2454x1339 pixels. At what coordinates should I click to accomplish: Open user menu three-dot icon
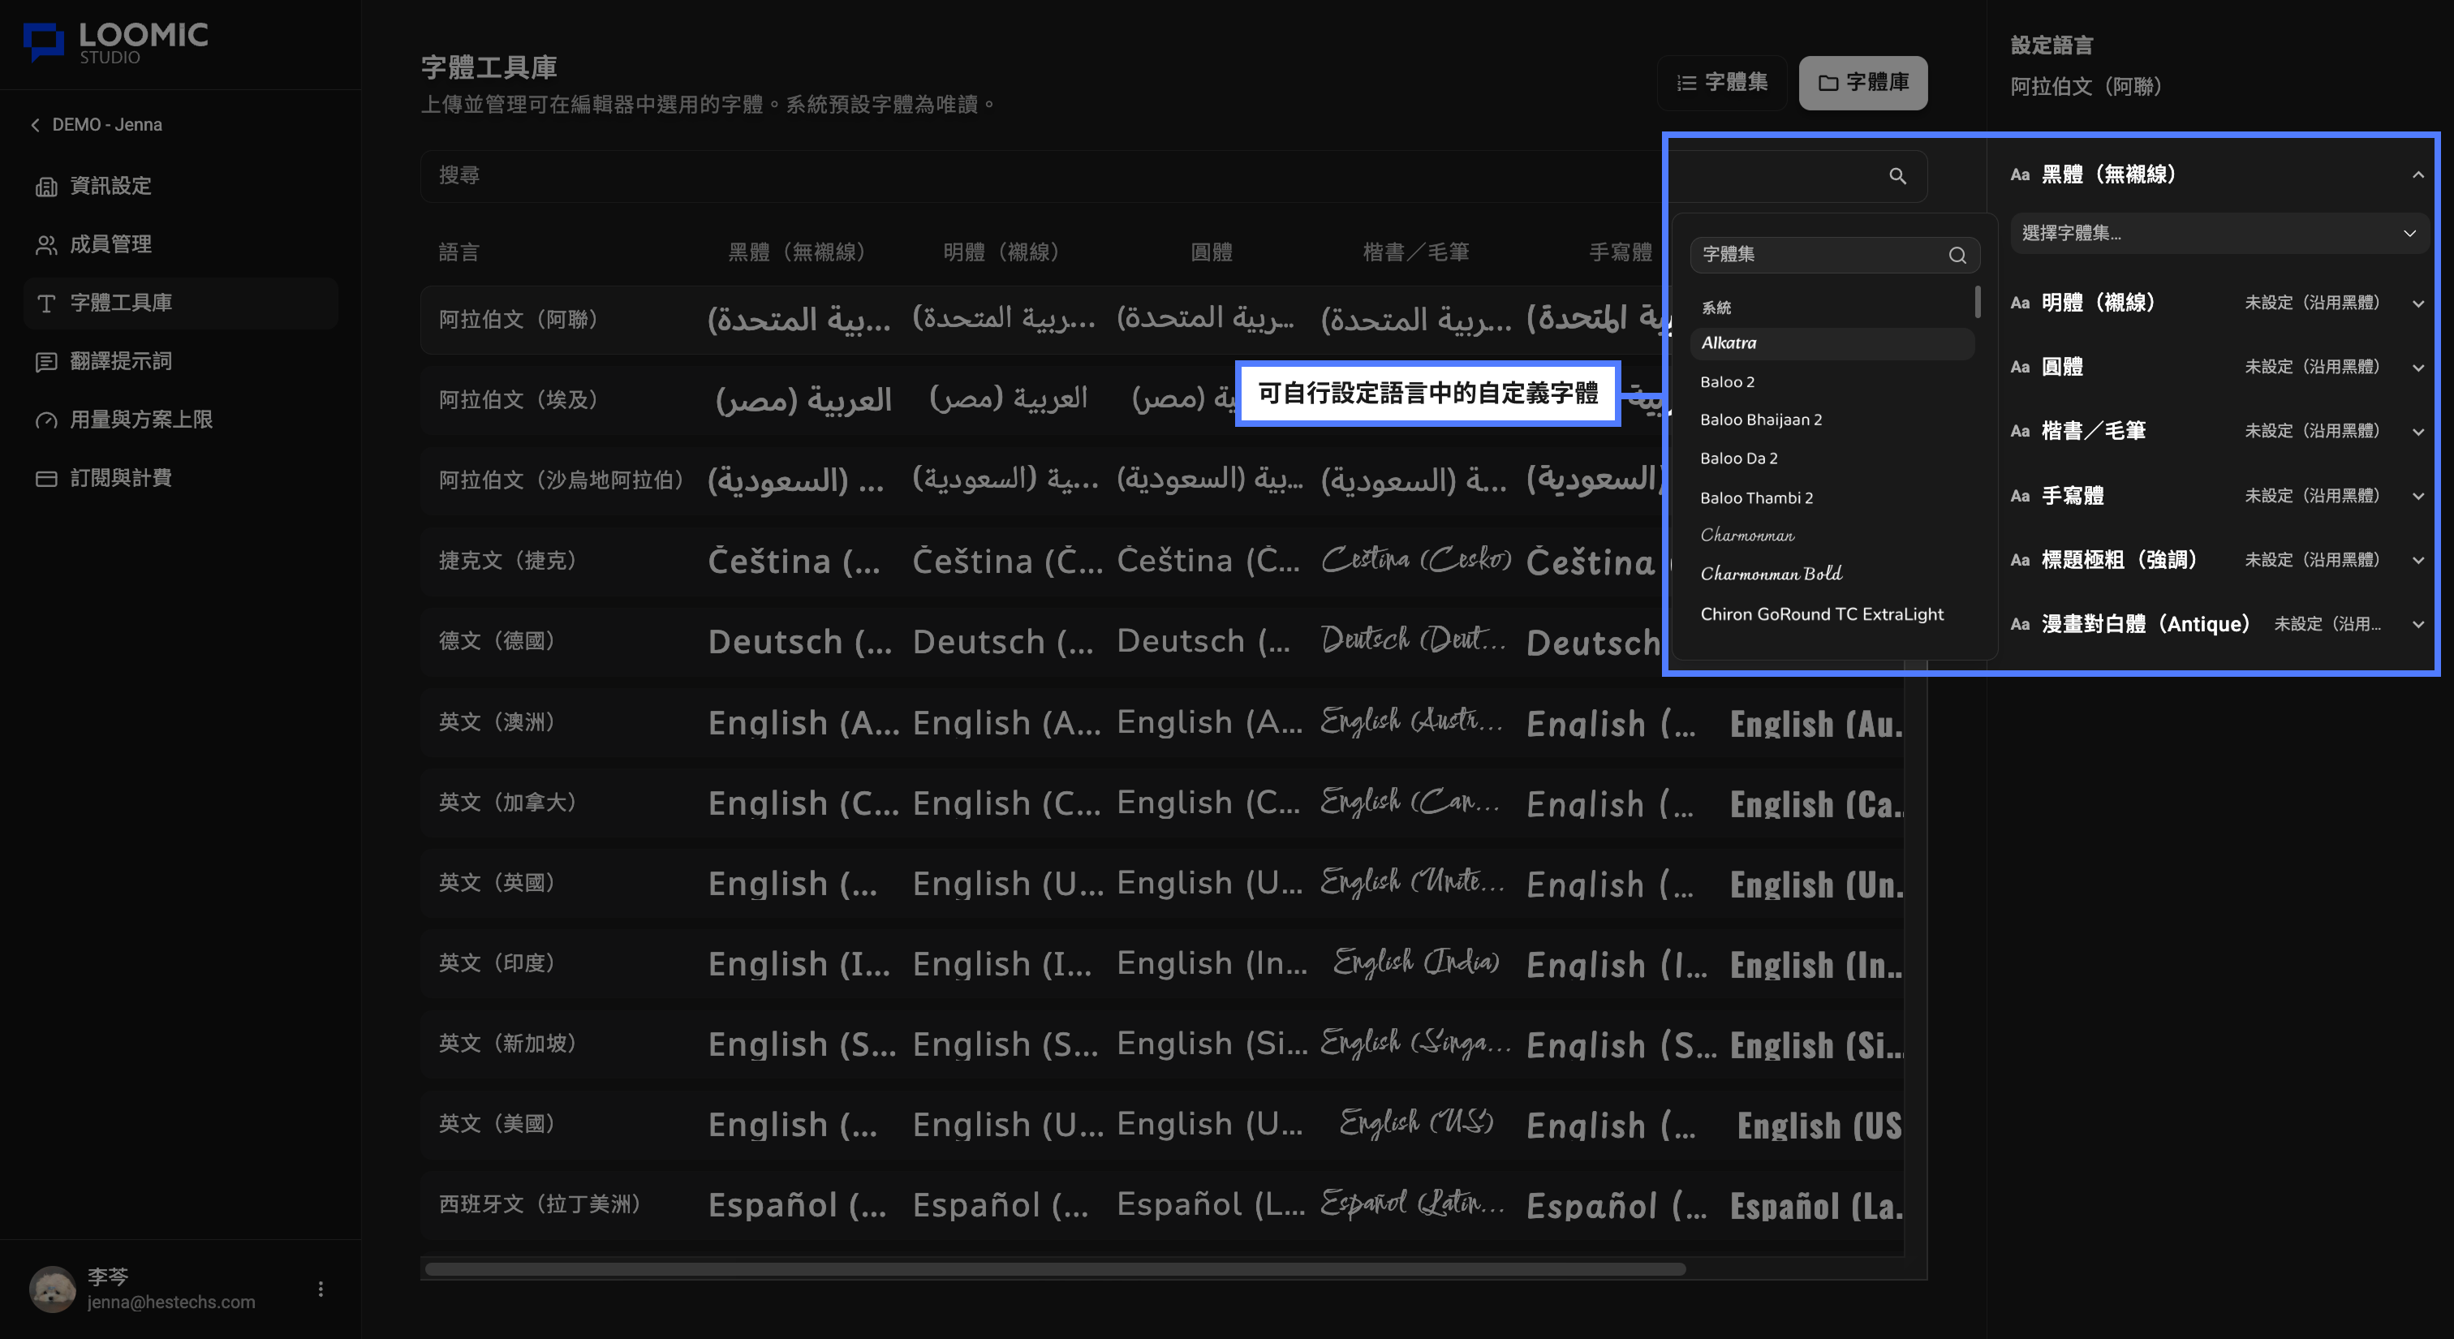coord(320,1289)
